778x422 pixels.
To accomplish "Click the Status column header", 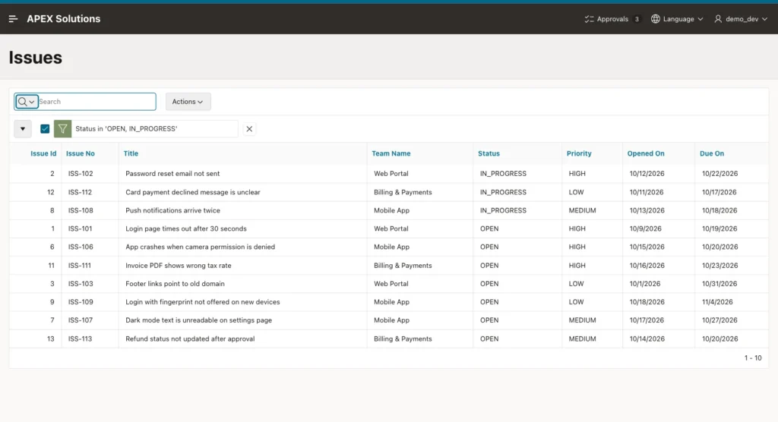I will click(x=489, y=154).
